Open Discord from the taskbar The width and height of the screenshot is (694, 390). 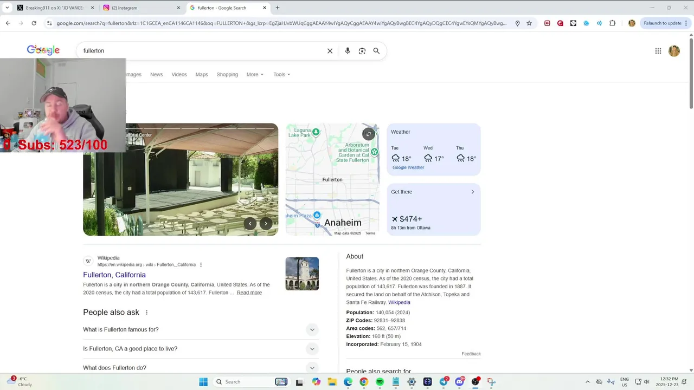click(460, 382)
